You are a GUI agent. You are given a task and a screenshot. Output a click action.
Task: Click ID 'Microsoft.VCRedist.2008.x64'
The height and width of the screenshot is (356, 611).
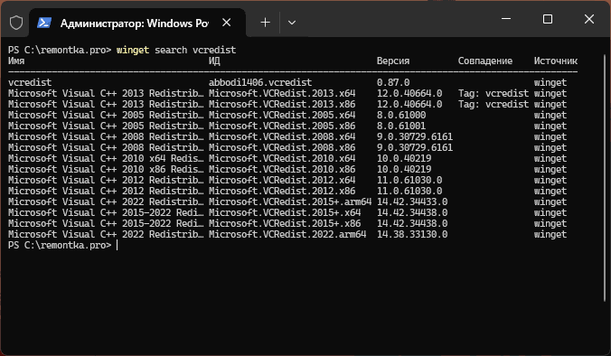point(282,136)
